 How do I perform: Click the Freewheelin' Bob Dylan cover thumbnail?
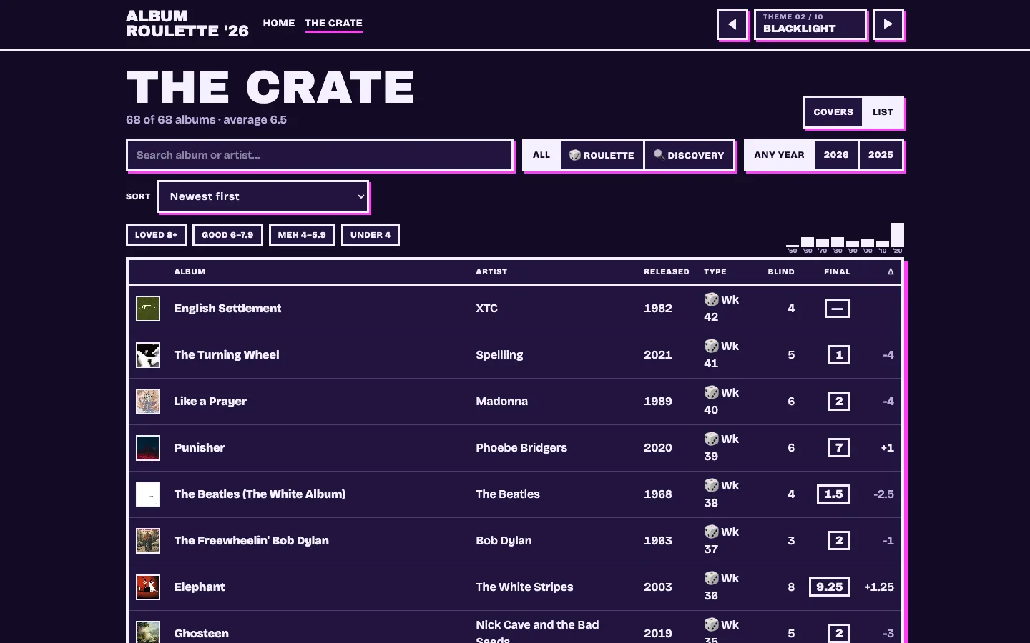148,541
